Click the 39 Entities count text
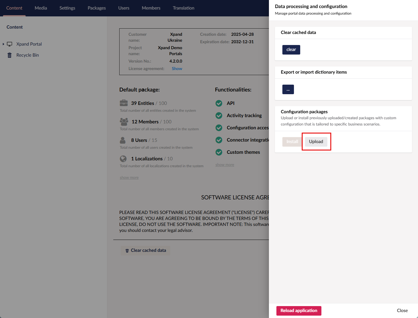This screenshot has height=318, width=418. pyautogui.click(x=143, y=103)
